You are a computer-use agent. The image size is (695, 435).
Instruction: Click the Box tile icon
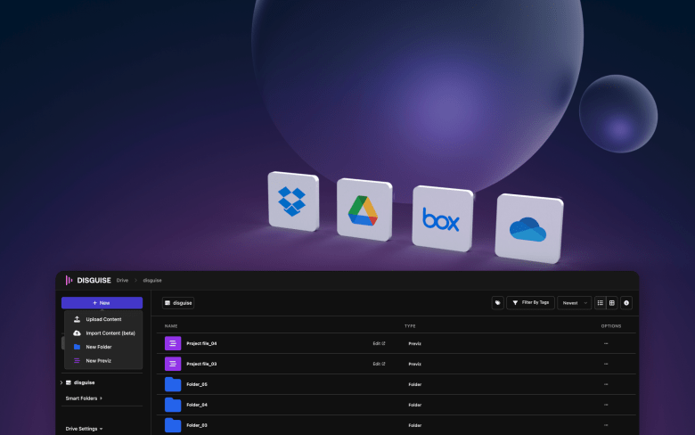click(441, 217)
